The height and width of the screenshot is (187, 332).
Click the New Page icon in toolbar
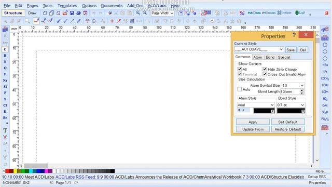pos(45,13)
